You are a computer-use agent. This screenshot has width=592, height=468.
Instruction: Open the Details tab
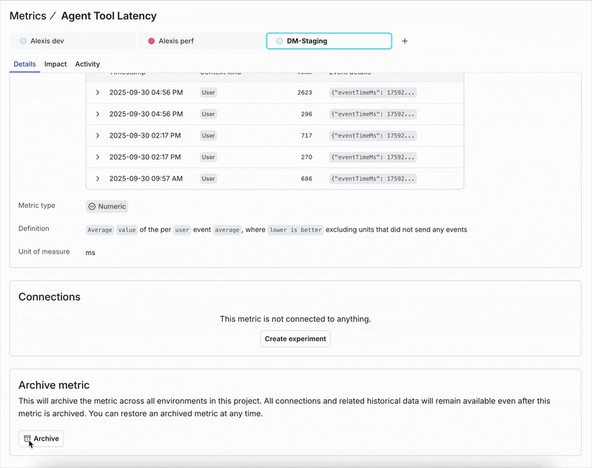(24, 64)
